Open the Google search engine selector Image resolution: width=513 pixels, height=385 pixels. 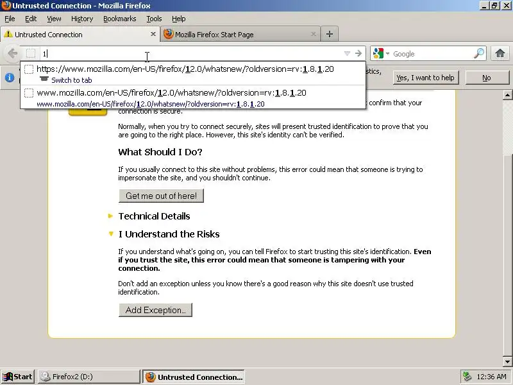click(x=381, y=53)
